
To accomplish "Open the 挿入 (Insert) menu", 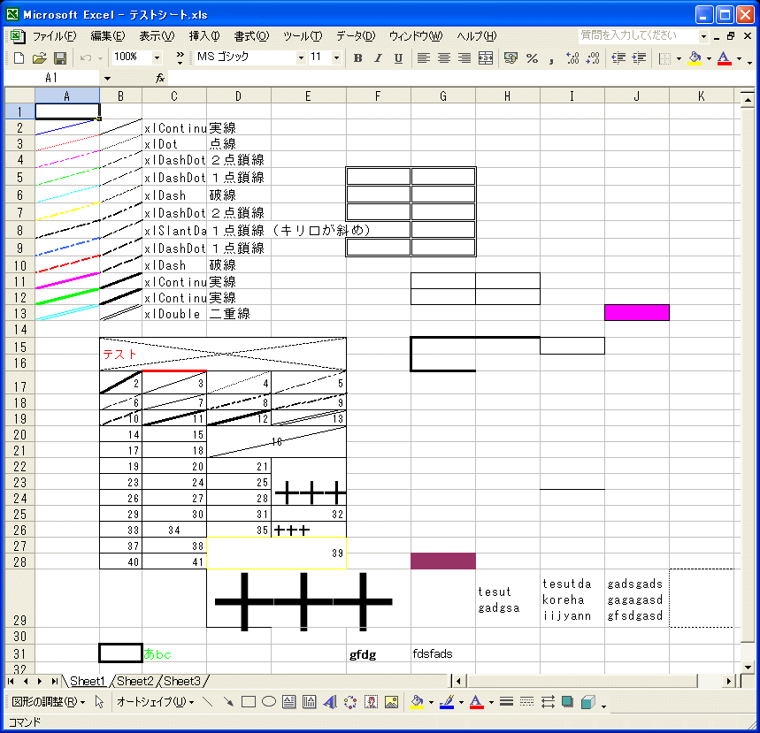I will (x=203, y=36).
